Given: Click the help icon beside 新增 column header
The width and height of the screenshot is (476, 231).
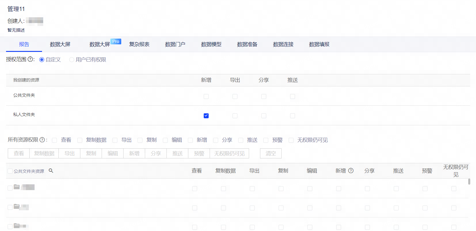Looking at the screenshot, I should (351, 171).
